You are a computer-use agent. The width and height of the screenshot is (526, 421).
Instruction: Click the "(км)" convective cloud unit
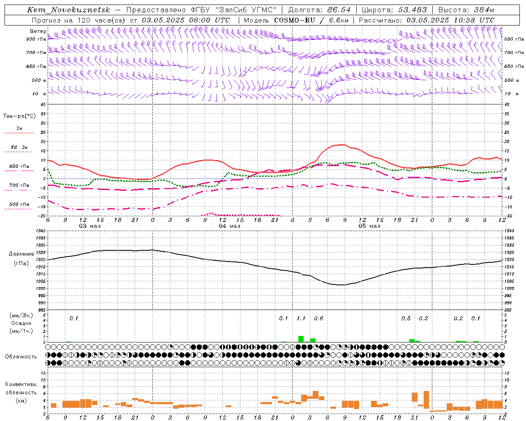(21, 400)
